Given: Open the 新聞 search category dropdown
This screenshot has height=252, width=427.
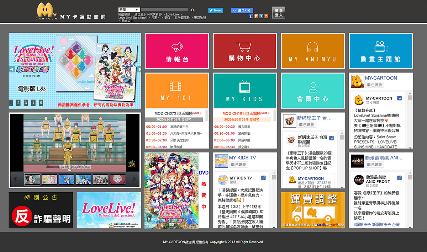Looking at the screenshot, I should 129,10.
